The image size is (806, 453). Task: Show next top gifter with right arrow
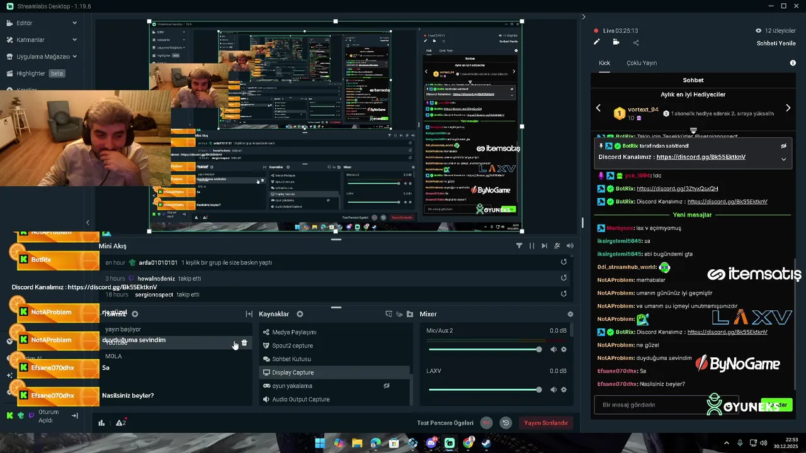(x=788, y=108)
